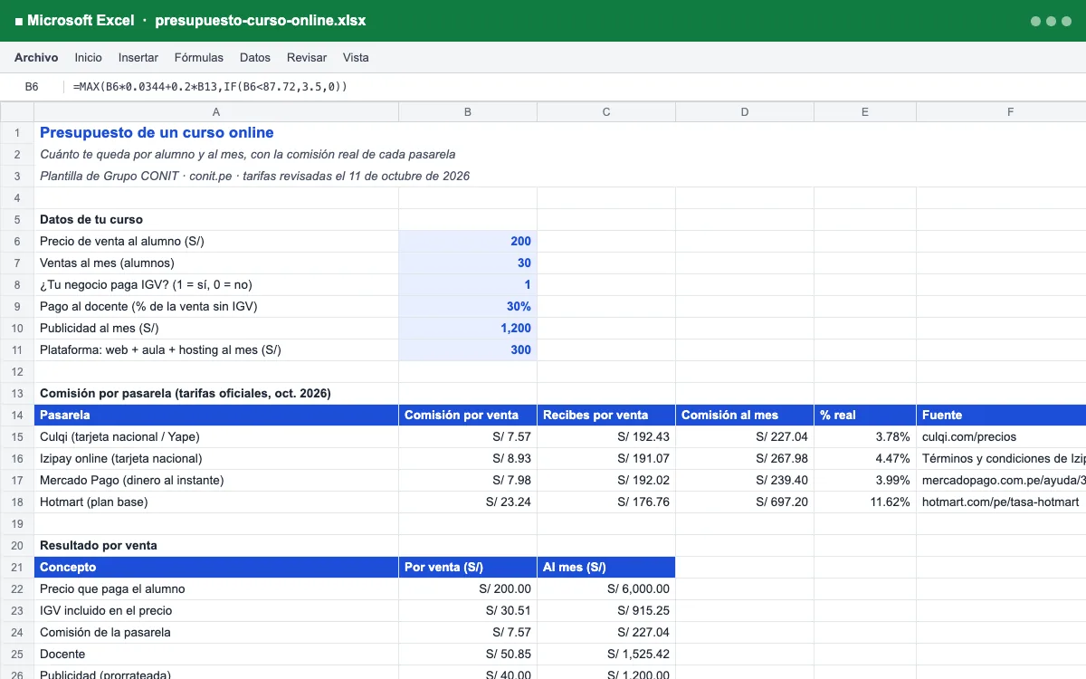Select column E header
The image size is (1086, 679).
[x=865, y=112]
